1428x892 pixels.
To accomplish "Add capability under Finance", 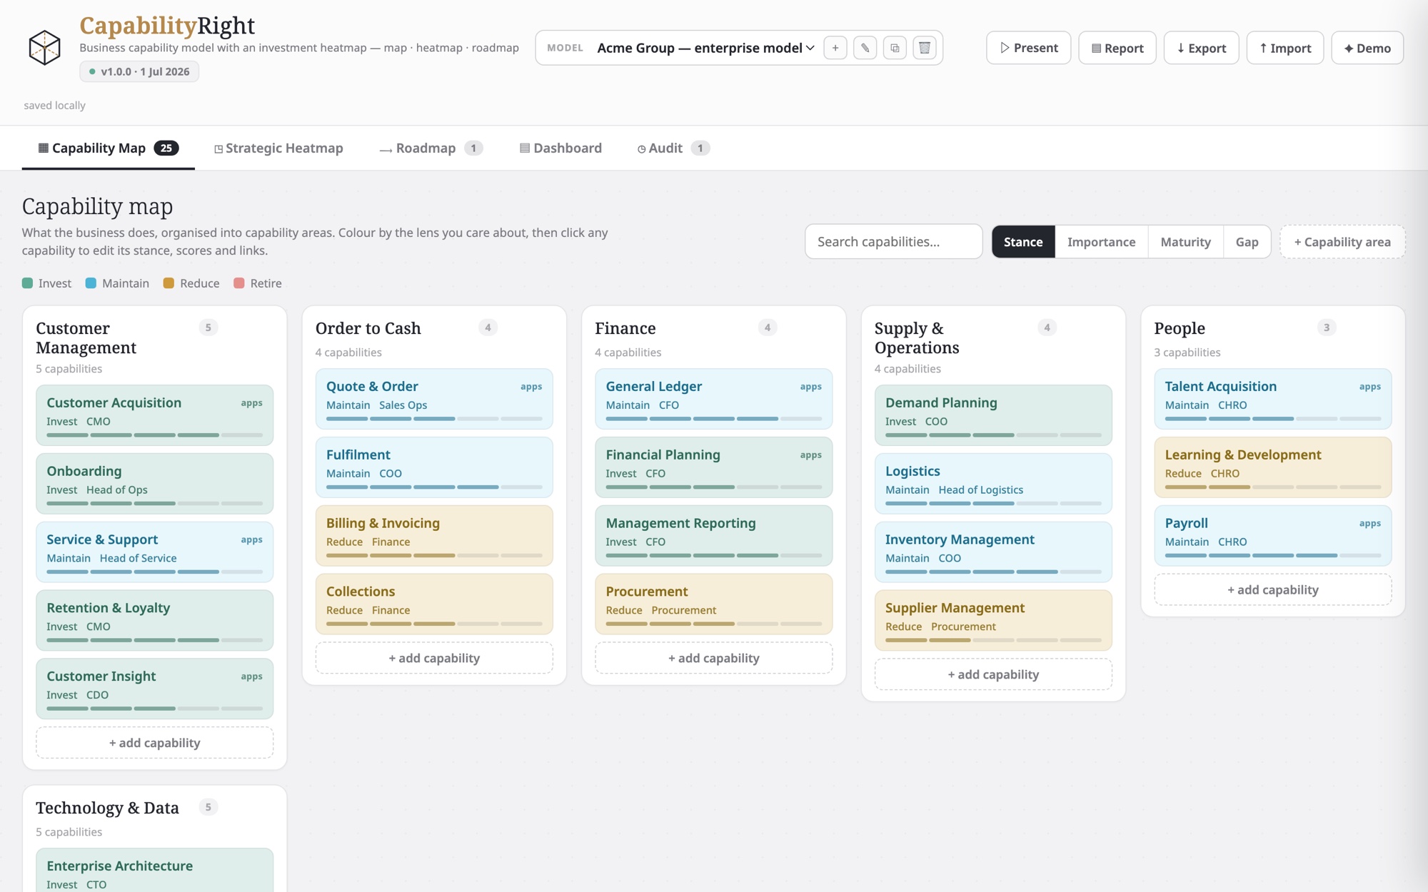I will (713, 658).
